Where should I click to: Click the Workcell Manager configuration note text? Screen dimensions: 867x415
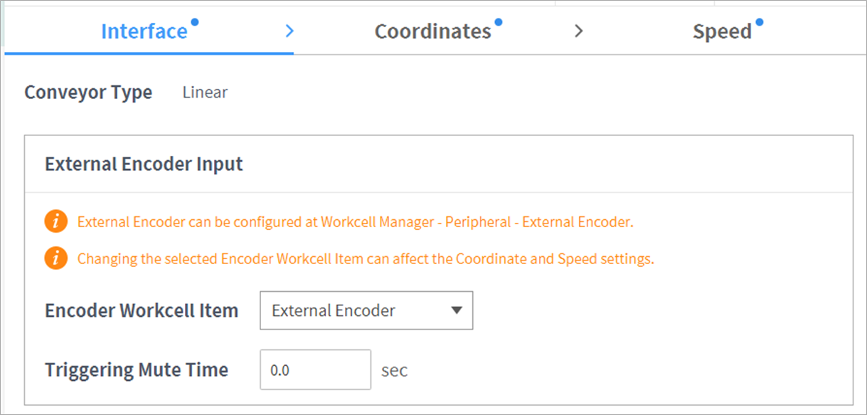click(x=355, y=222)
